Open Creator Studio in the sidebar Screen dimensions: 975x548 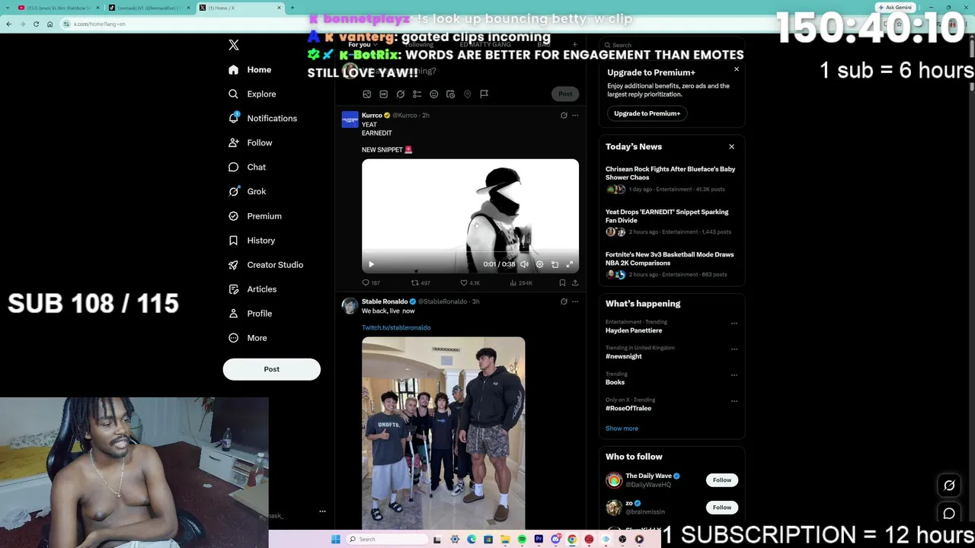click(x=266, y=265)
